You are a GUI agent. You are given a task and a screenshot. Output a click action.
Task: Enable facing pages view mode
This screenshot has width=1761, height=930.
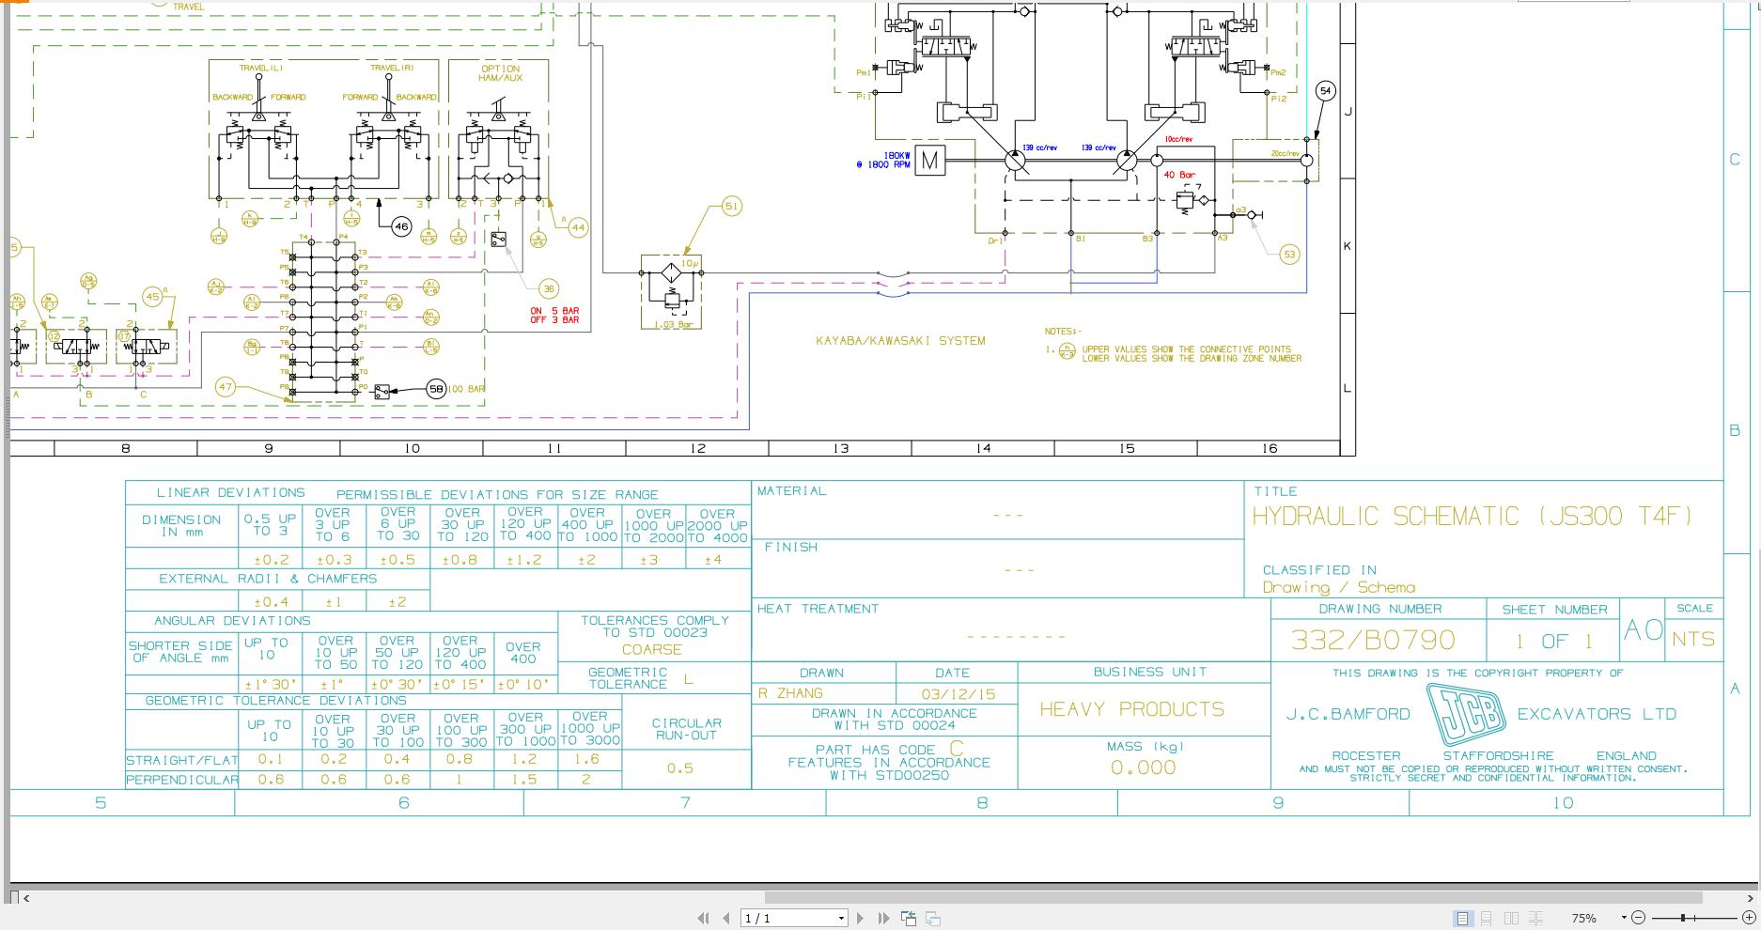click(1511, 917)
